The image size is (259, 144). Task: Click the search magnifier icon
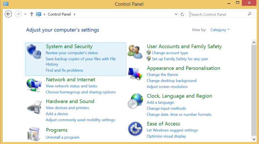click(250, 14)
